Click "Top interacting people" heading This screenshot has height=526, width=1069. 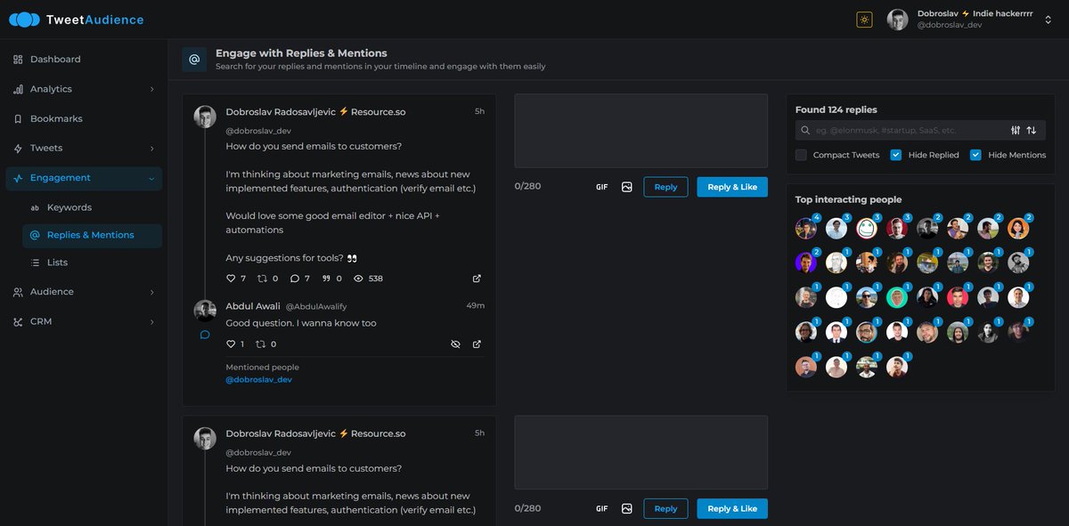848,200
